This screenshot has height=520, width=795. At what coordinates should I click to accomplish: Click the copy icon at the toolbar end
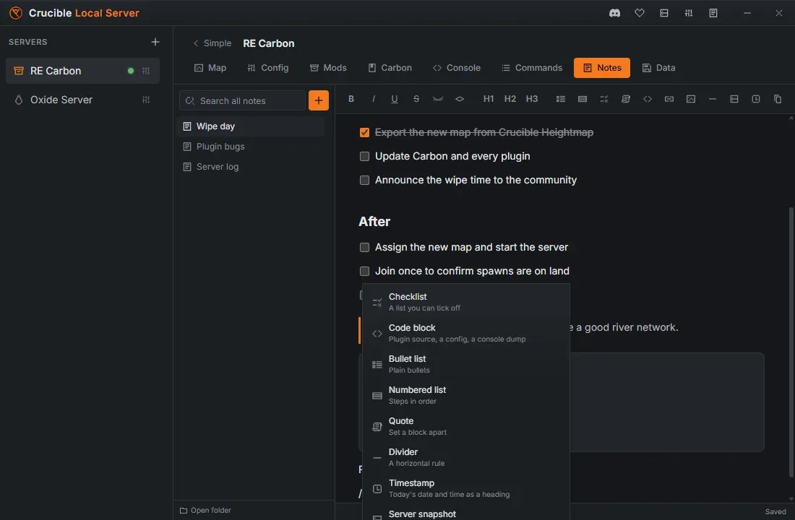[778, 99]
